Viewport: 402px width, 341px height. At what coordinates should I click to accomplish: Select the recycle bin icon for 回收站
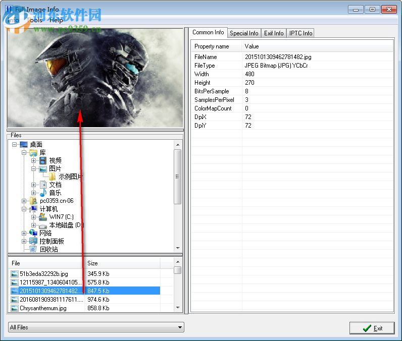[x=33, y=249]
